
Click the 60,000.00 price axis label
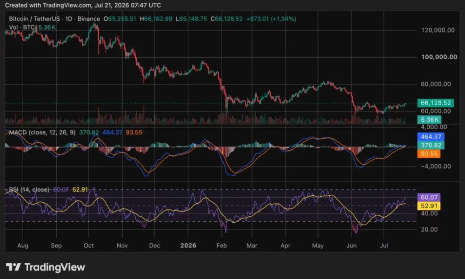click(436, 111)
